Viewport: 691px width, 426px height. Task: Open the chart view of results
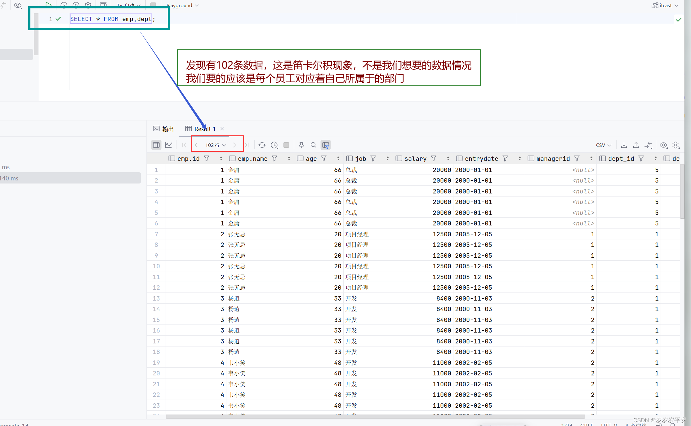point(168,145)
